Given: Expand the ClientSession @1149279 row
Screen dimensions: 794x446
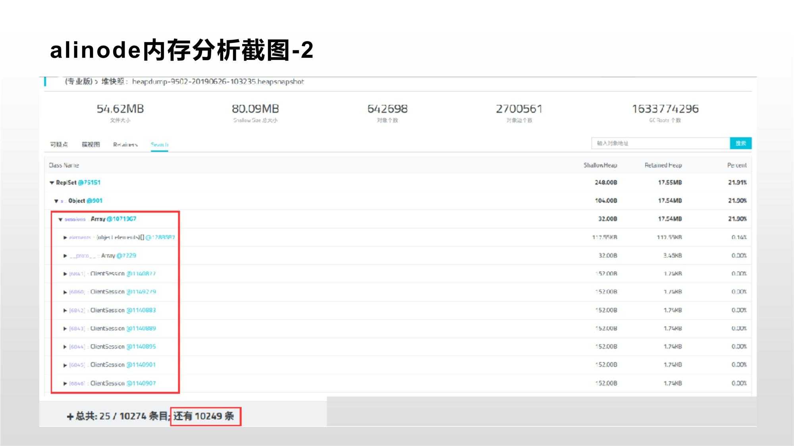Looking at the screenshot, I should tap(65, 292).
